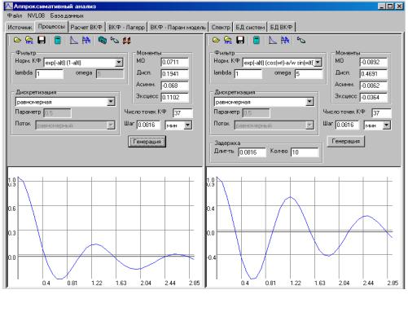Click right Дисп. value 0.4691

(373, 74)
